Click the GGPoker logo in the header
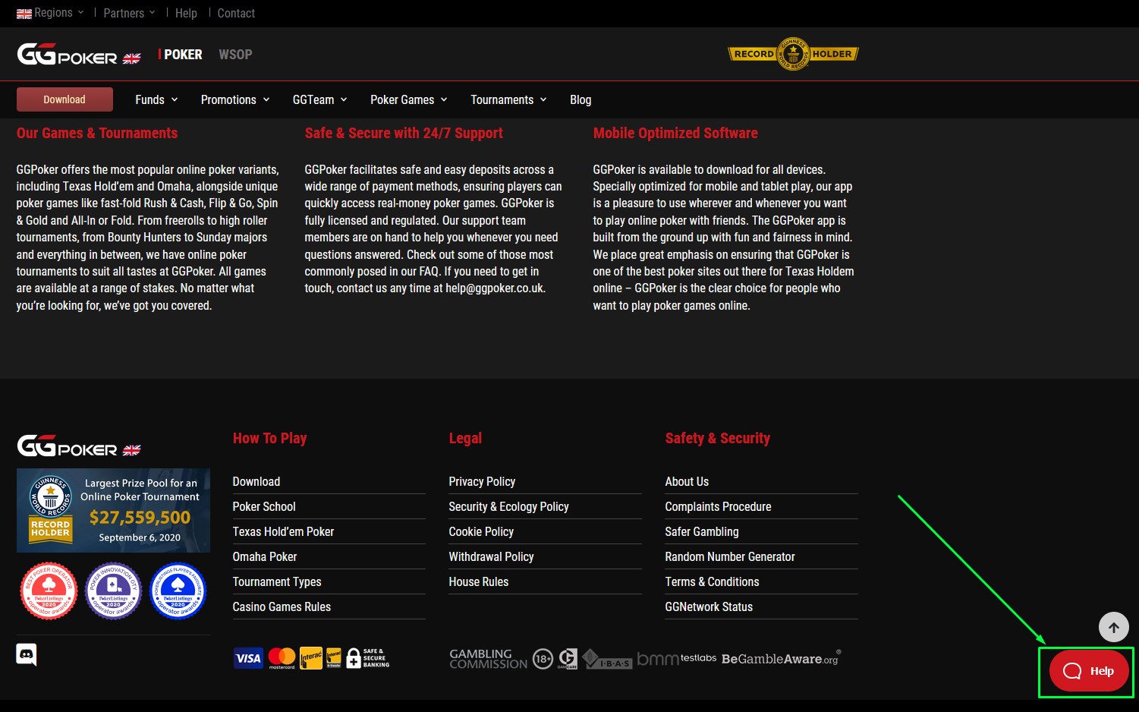 coord(79,55)
